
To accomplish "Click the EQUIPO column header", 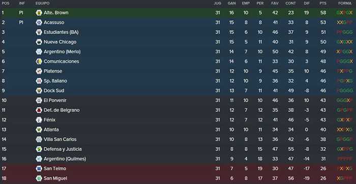I will tap(42, 4).
